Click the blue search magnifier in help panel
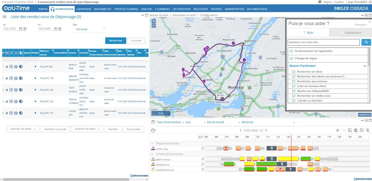 (x=366, y=42)
